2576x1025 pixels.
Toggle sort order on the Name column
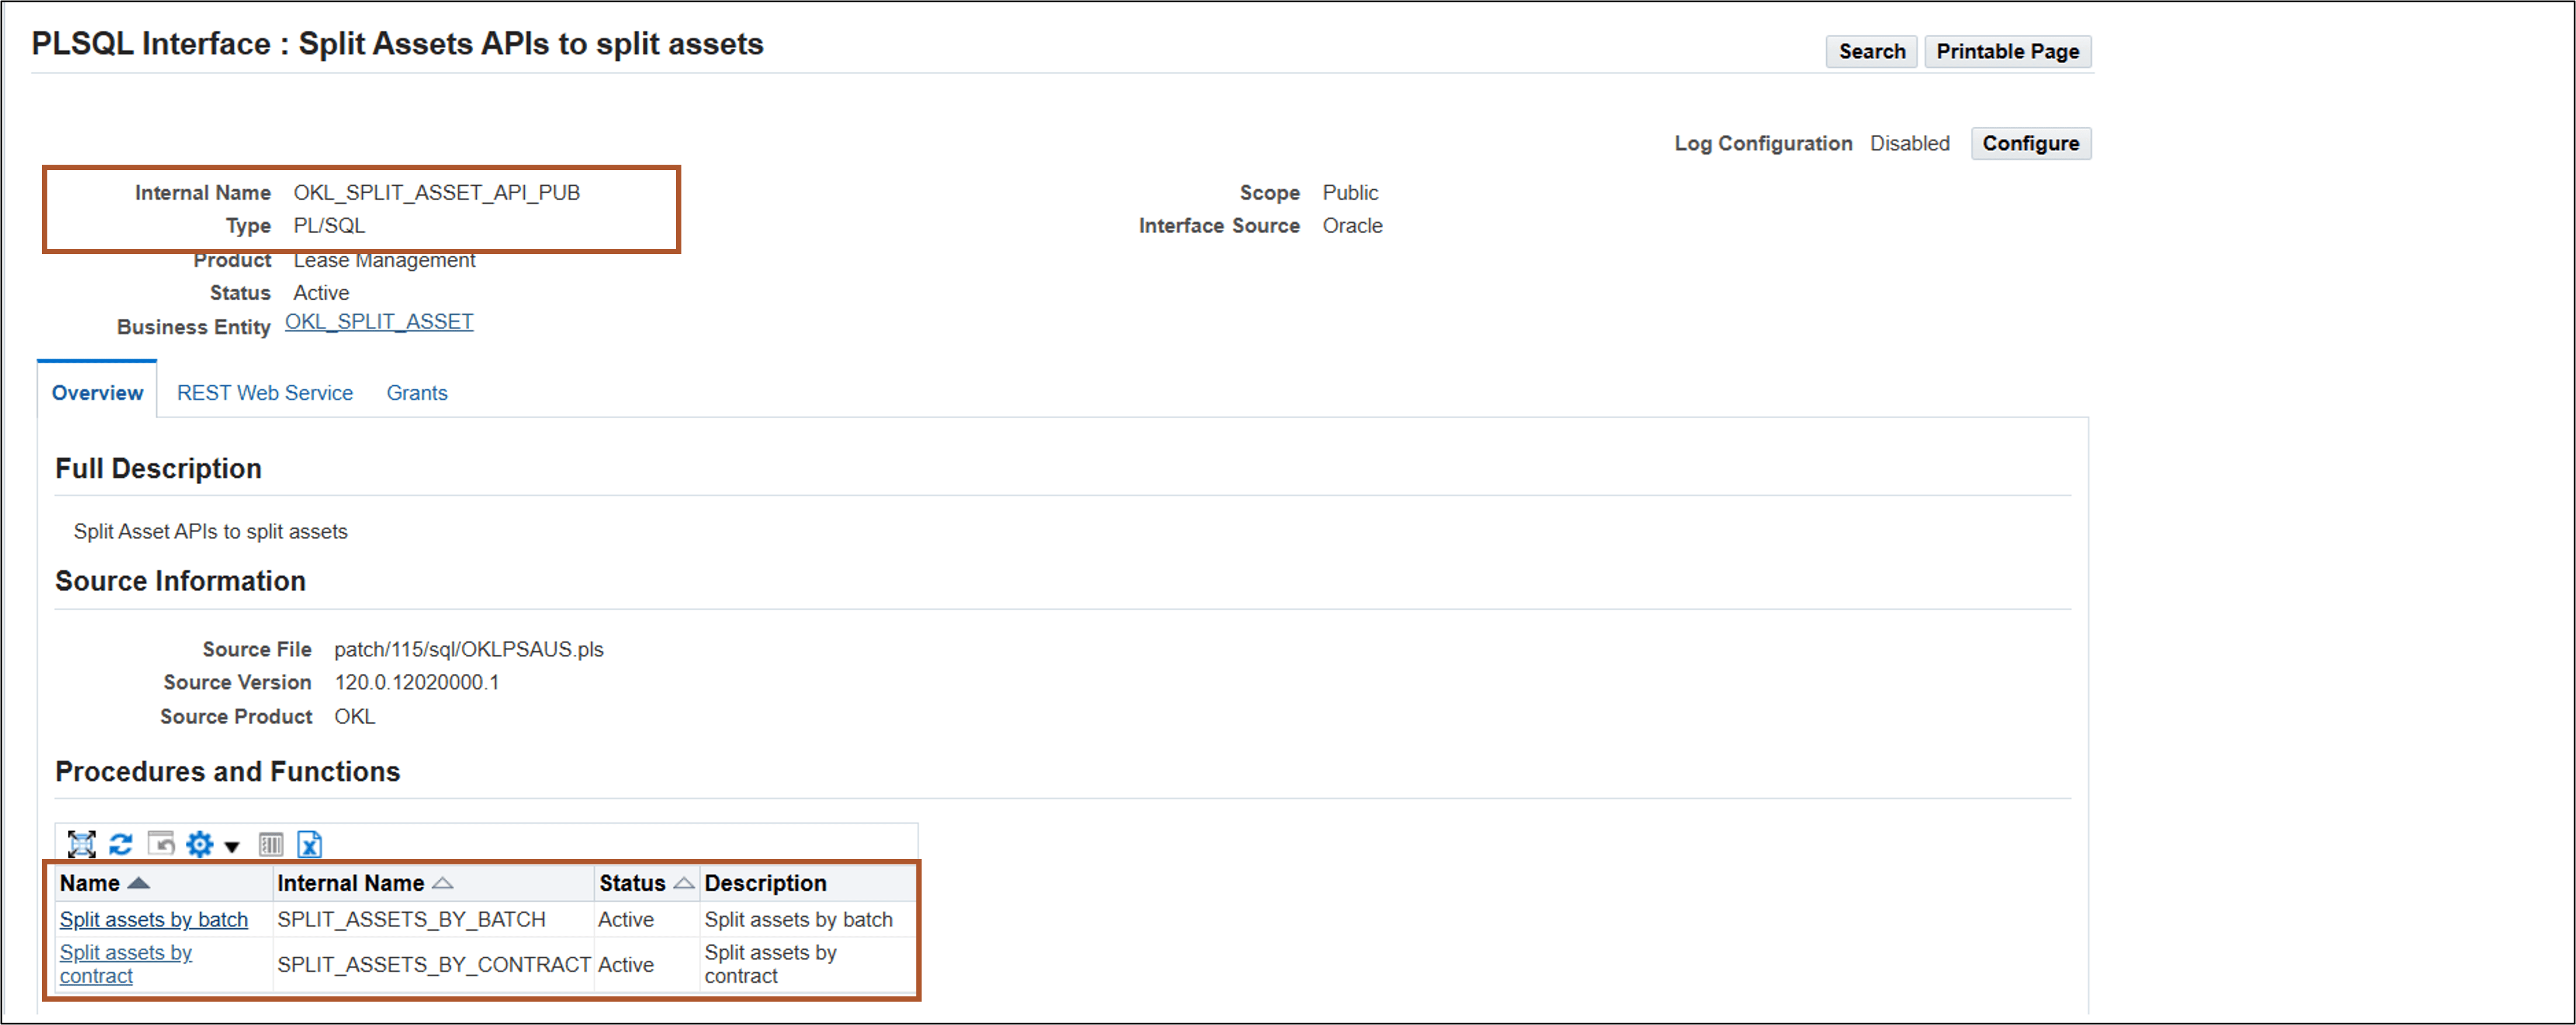tap(139, 883)
